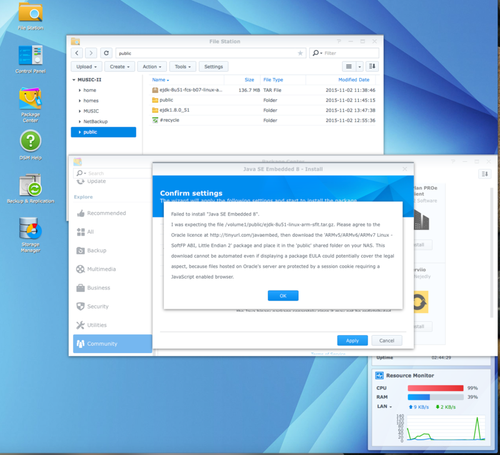Expand the home folder tree node
The image size is (500, 455).
[x=79, y=90]
